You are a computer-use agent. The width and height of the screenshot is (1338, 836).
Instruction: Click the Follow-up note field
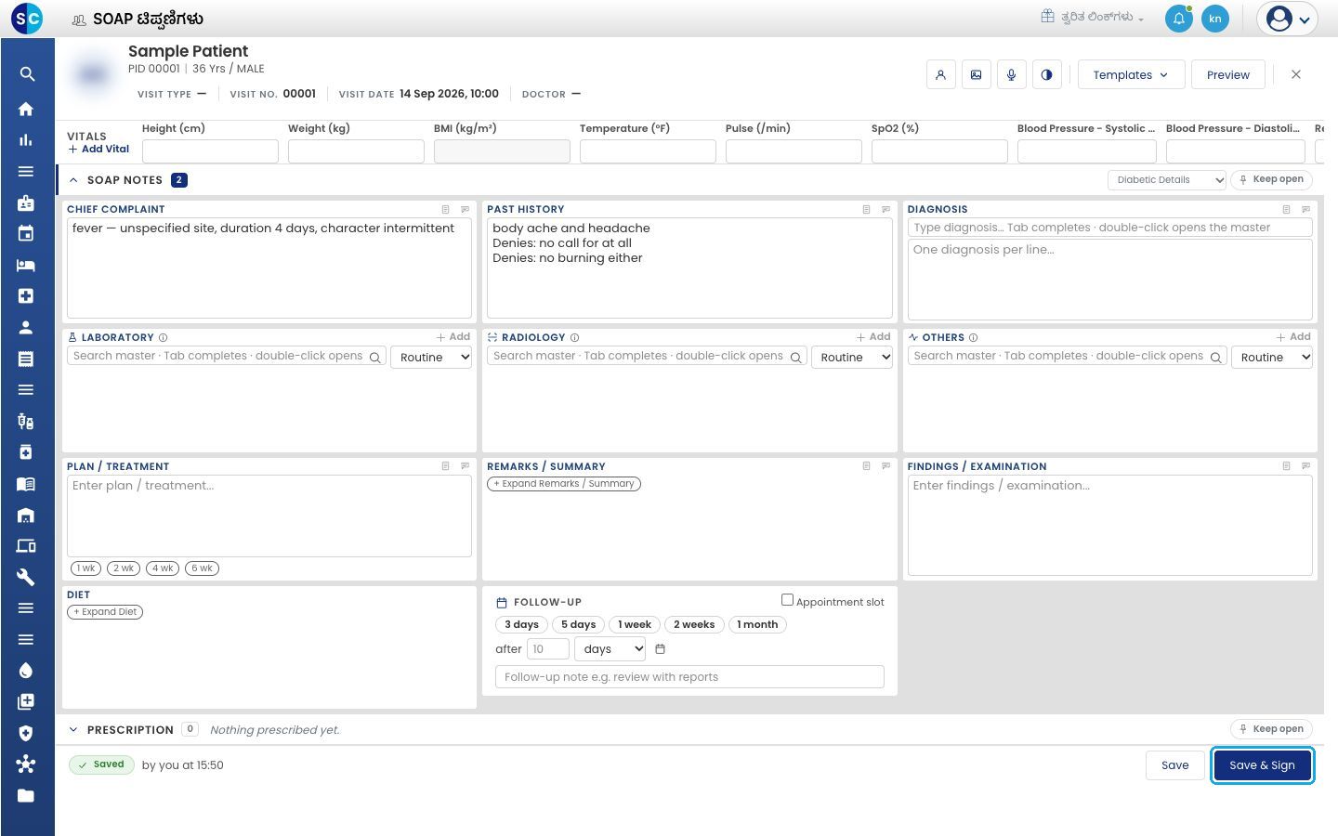coord(689,677)
